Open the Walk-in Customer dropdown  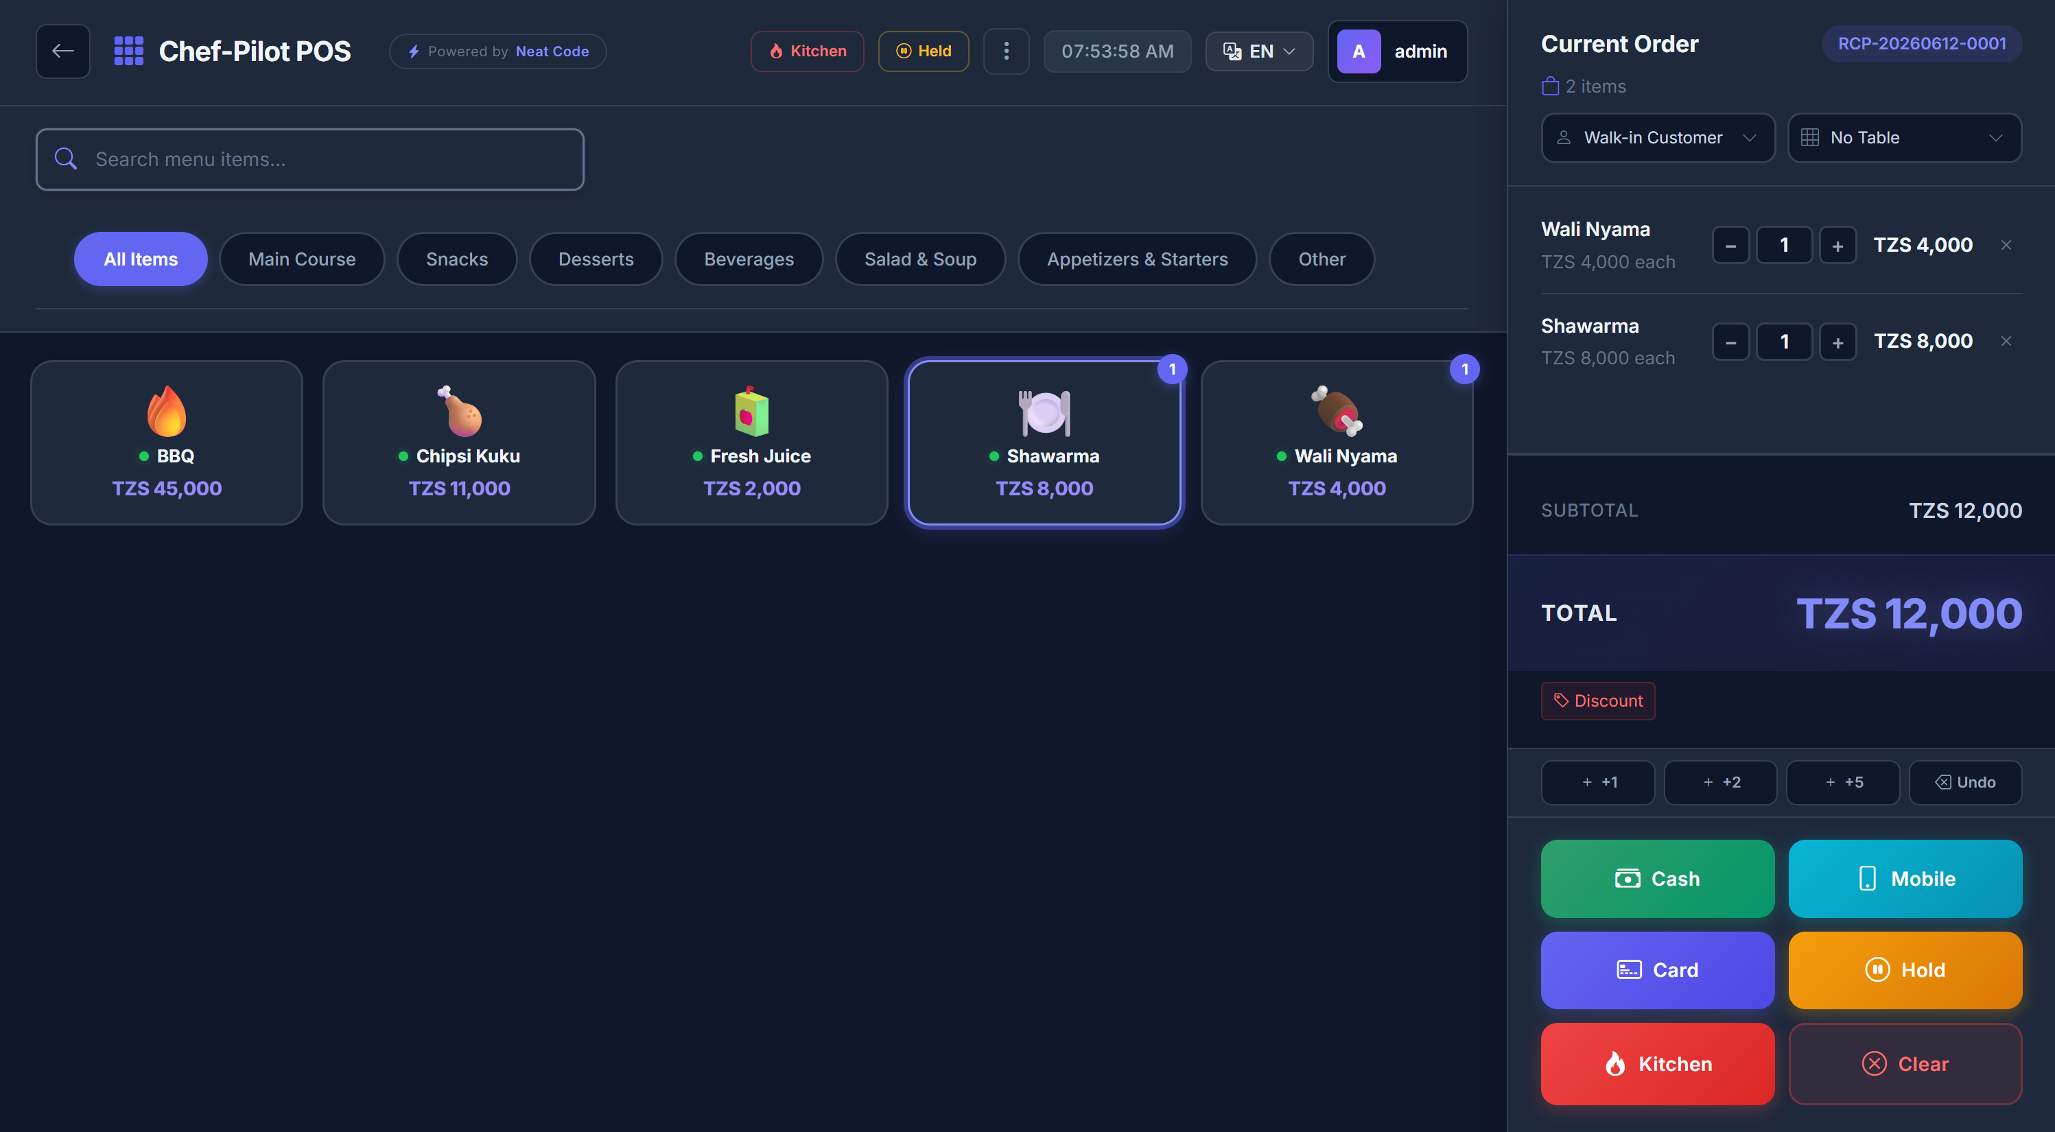tap(1658, 138)
